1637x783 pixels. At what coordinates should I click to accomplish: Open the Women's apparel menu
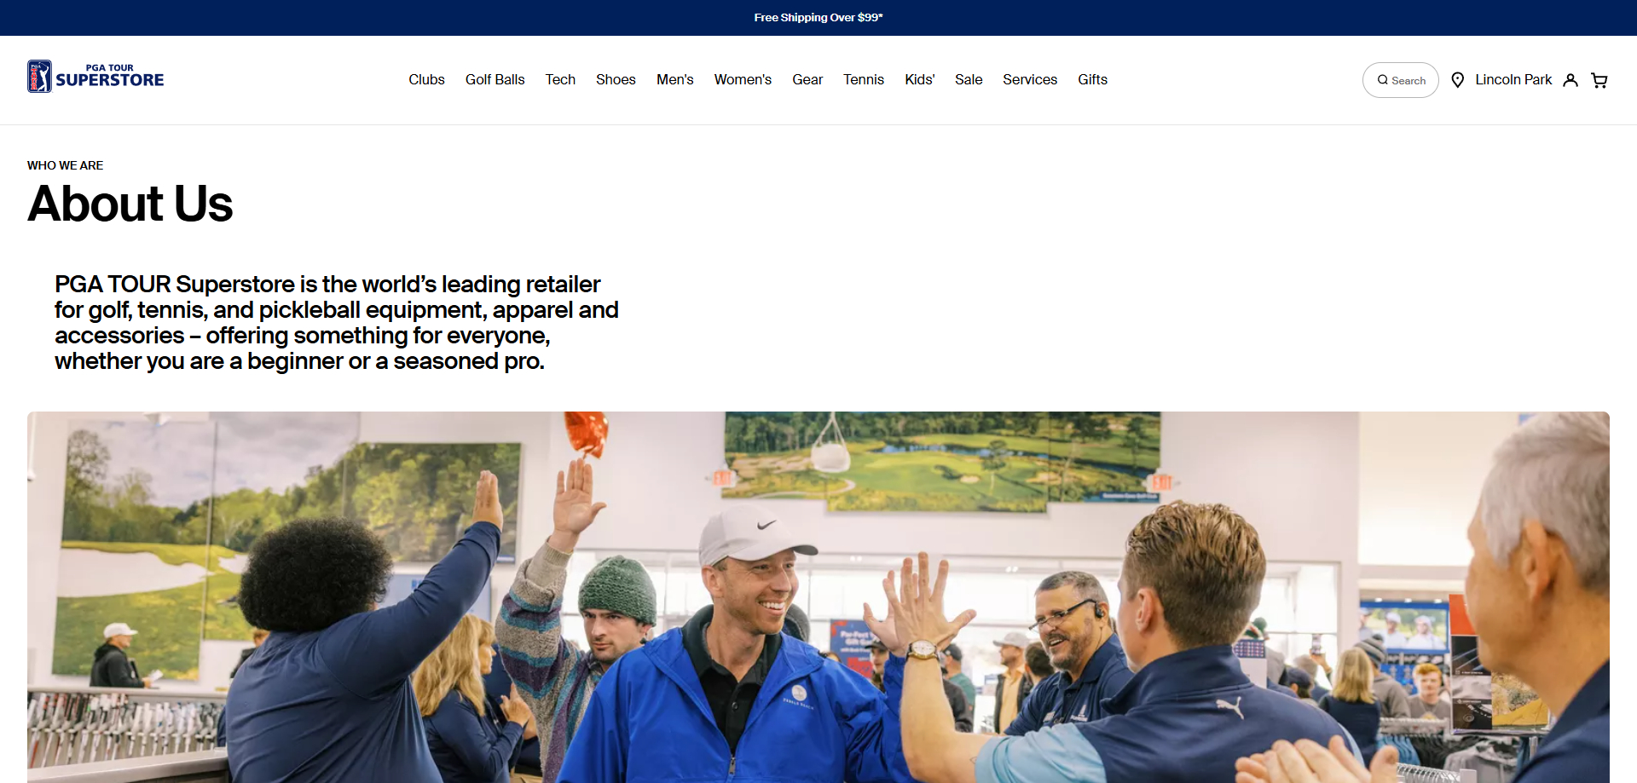(x=743, y=79)
